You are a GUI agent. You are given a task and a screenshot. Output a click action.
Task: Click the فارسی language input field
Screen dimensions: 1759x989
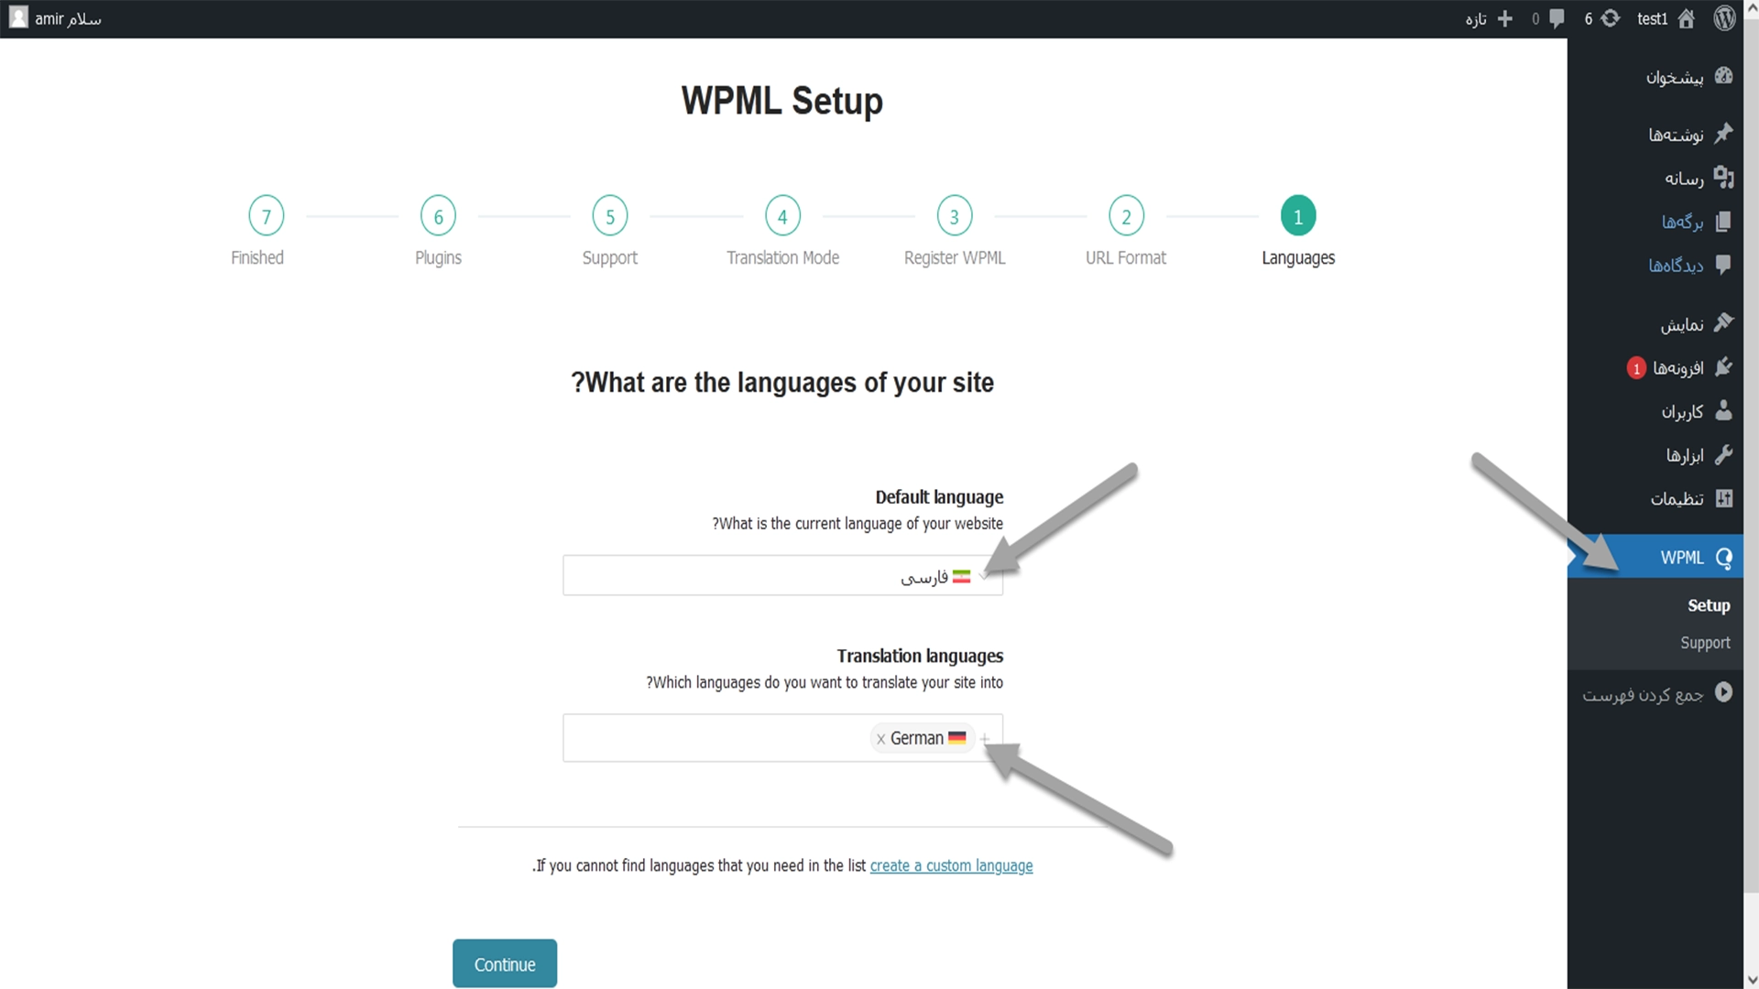pyautogui.click(x=783, y=576)
